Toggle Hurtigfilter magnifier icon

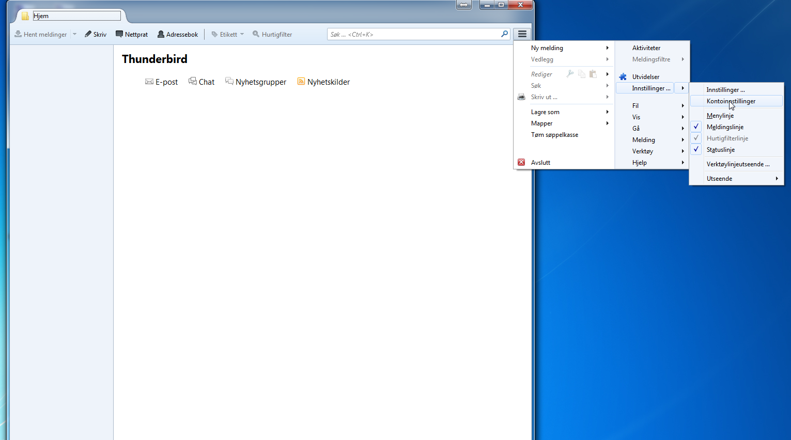point(256,34)
